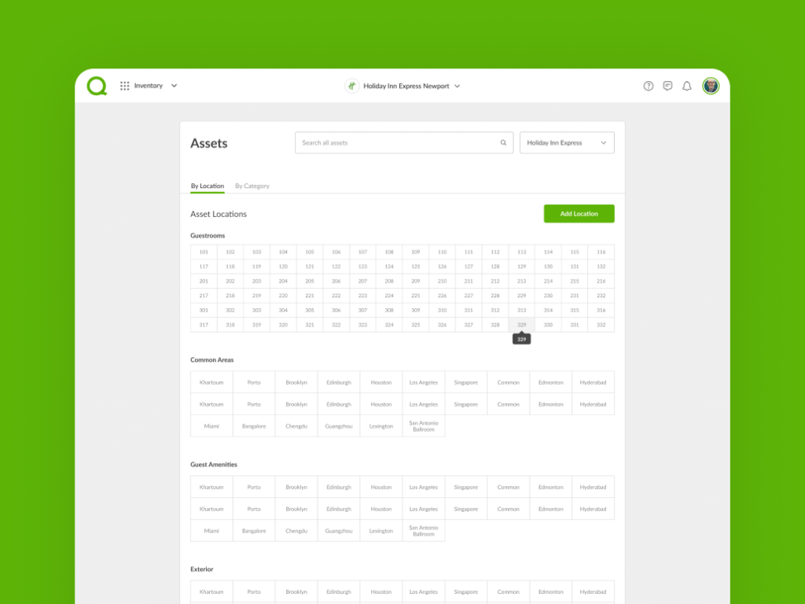Click the Add Location button
Screen dimensions: 805x604
coord(579,214)
